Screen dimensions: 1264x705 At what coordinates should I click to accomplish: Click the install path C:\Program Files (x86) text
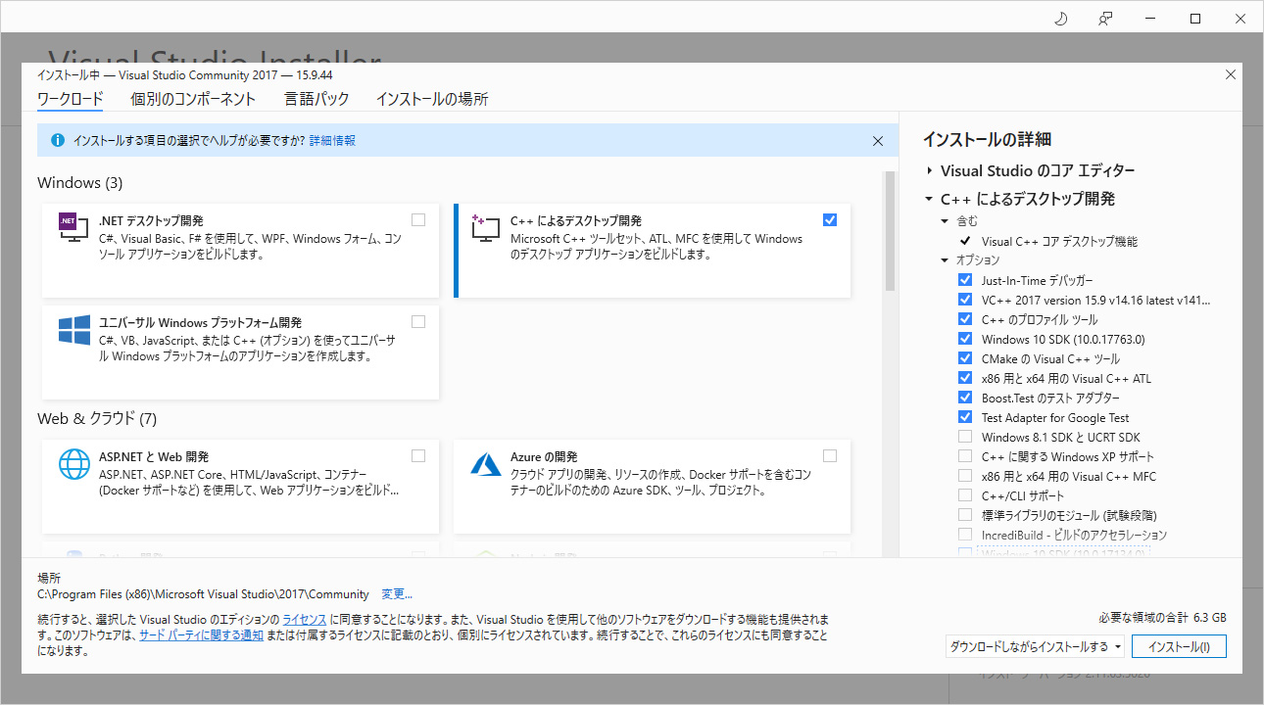click(x=203, y=594)
